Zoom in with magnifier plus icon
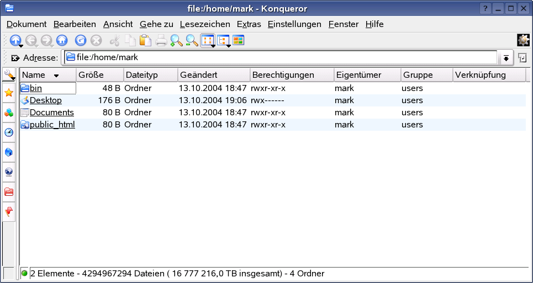The width and height of the screenshot is (533, 283). [176, 40]
